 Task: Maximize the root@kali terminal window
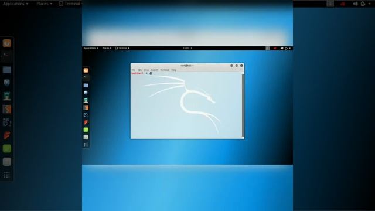coord(237,66)
